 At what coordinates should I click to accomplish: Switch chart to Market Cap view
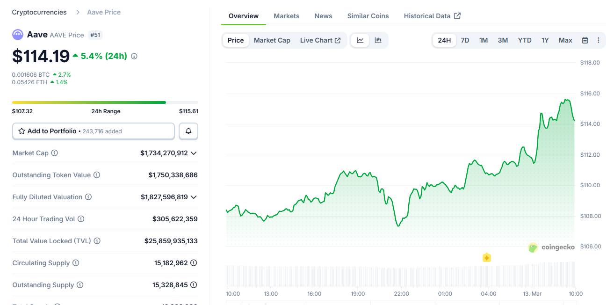[272, 40]
